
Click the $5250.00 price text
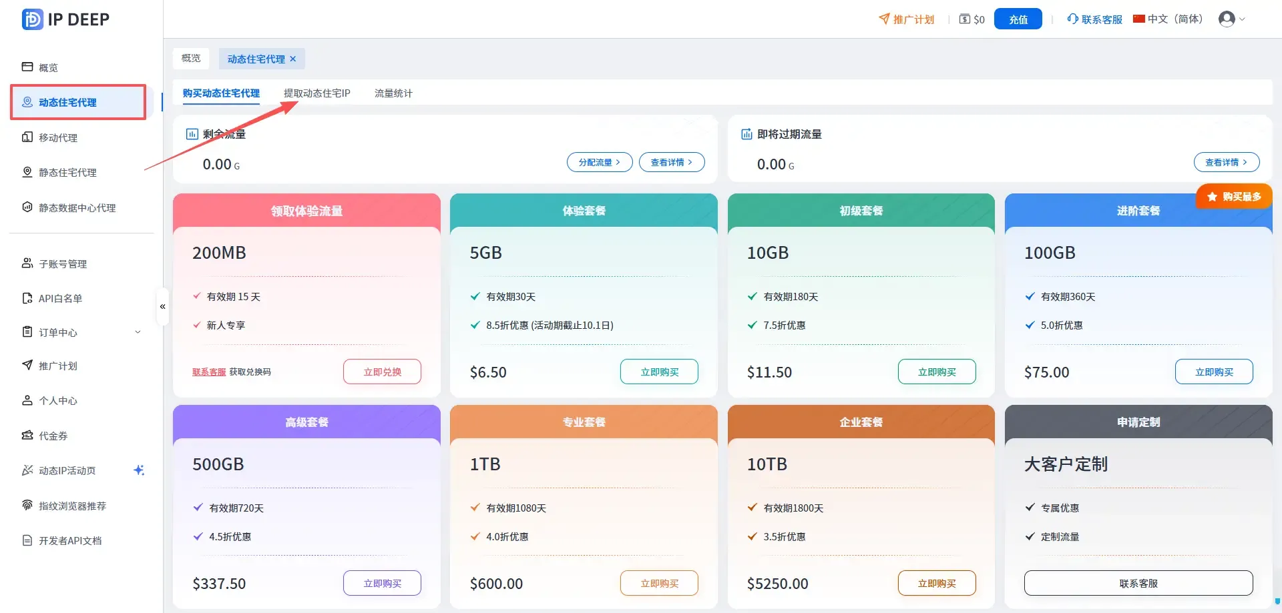pyautogui.click(x=777, y=584)
